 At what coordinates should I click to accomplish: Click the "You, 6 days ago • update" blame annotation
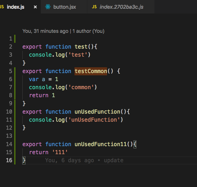tap(84, 160)
